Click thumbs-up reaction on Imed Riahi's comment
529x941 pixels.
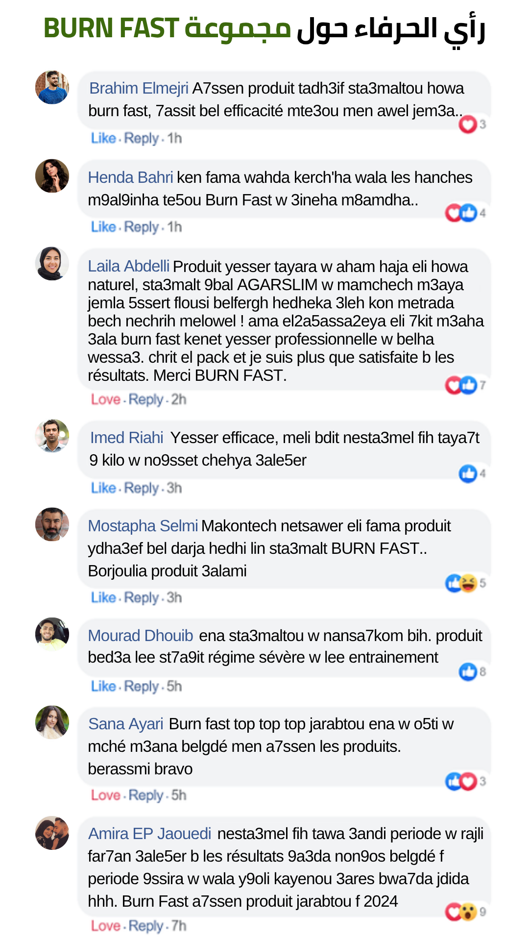pos(468,473)
